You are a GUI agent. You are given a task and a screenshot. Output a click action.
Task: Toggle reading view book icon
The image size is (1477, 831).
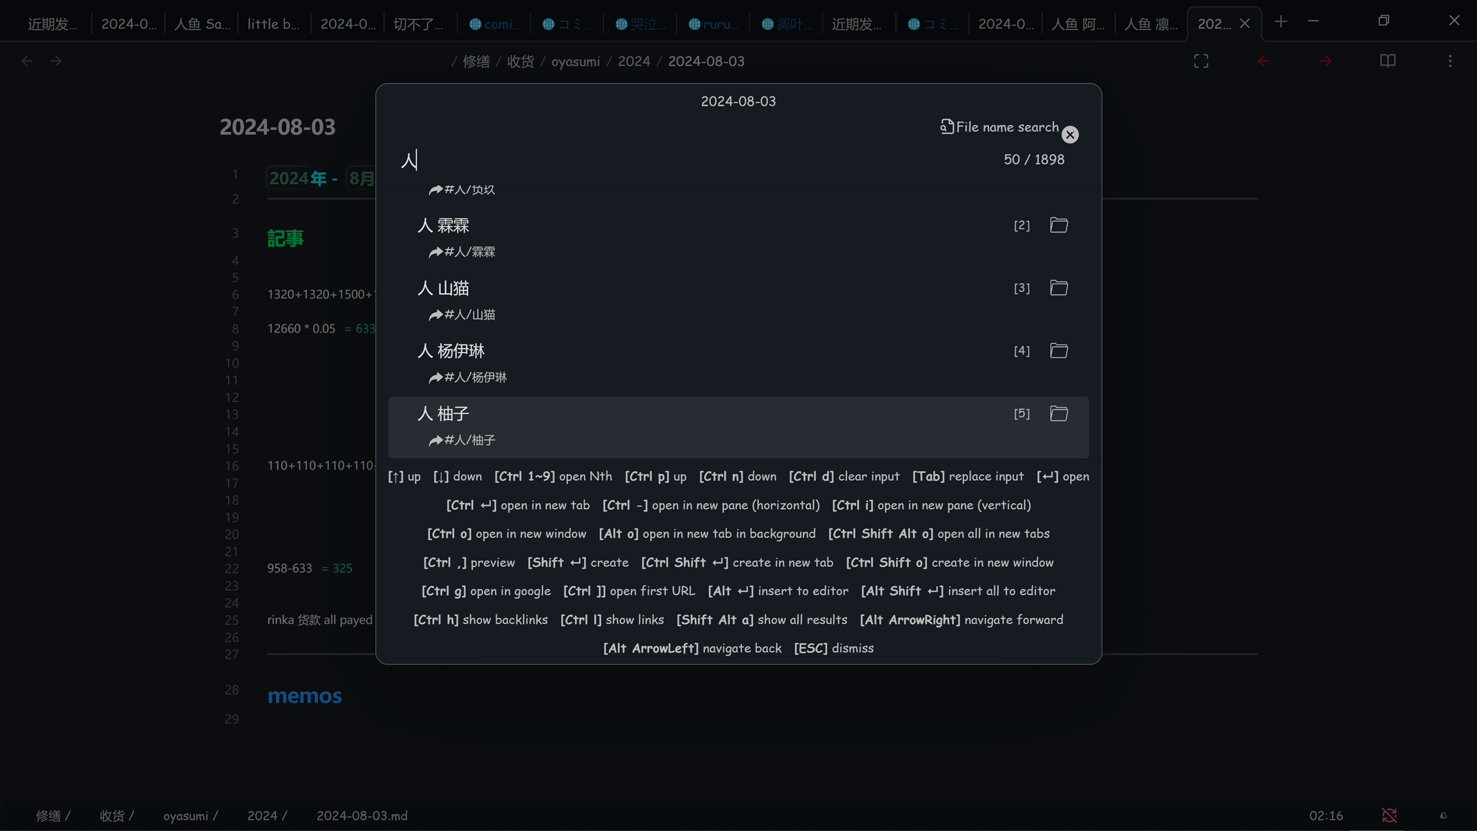coord(1388,61)
